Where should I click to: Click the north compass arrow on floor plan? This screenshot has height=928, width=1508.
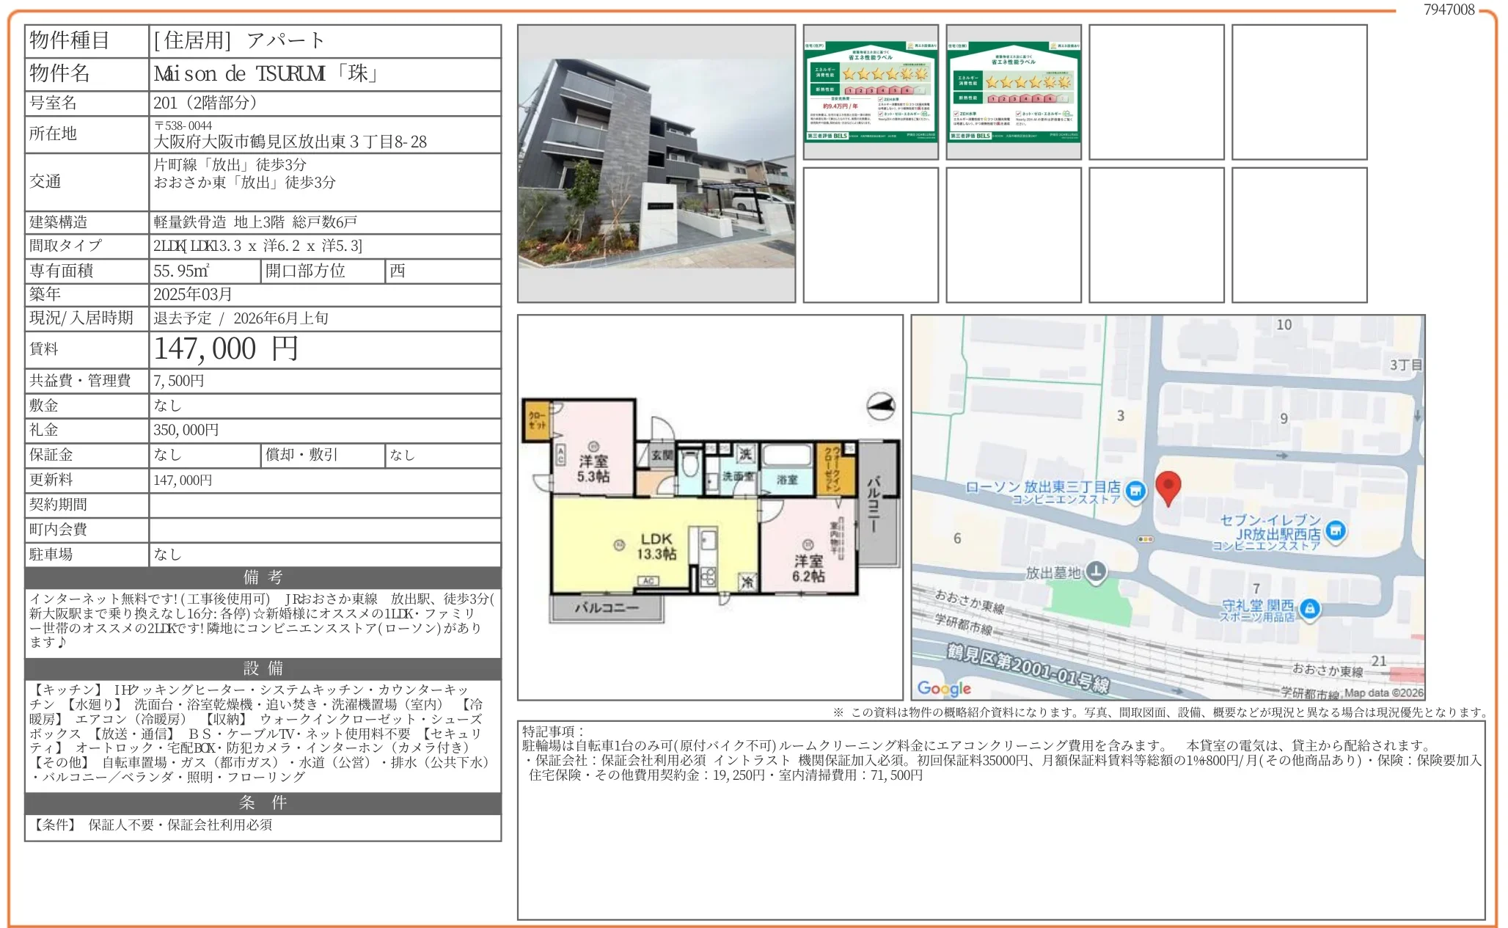pos(881,406)
